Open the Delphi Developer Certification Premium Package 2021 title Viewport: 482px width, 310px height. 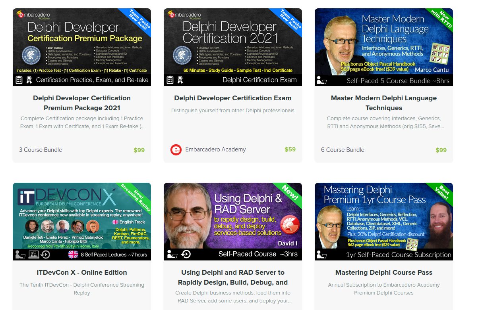[x=82, y=103]
